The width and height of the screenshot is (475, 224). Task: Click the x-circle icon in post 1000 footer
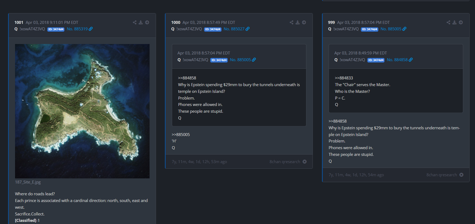point(304,162)
